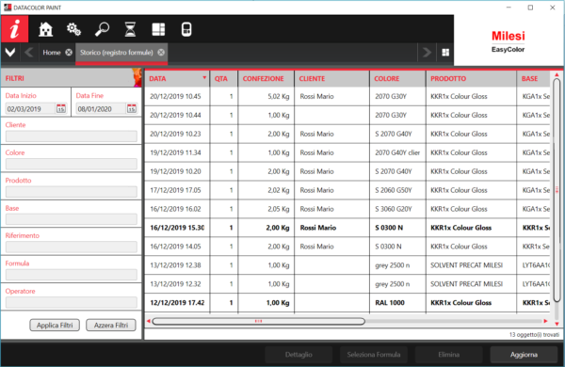The image size is (565, 367).
Task: Navigate tabs left with back arrow
Action: click(29, 53)
